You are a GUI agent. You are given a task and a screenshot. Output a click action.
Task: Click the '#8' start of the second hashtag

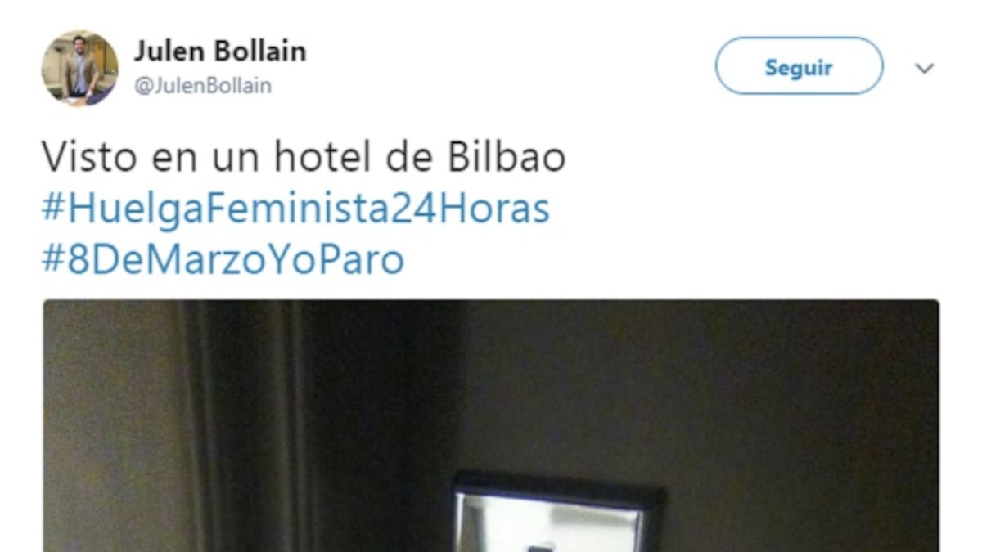(65, 260)
